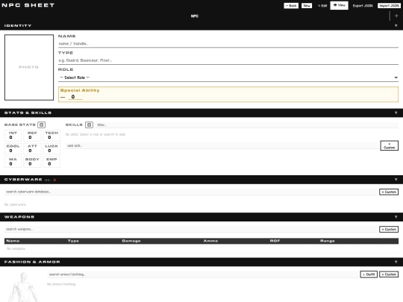The height and width of the screenshot is (302, 403).
Task: Click the BODY stat box
Action: (x=32, y=162)
